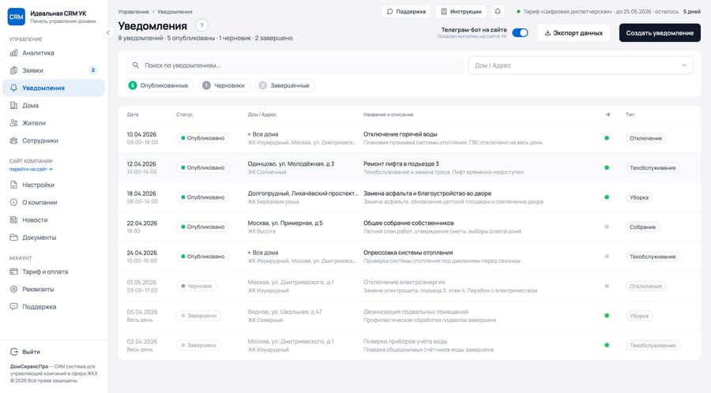Click the sidebar Поддержка chat icon
This screenshot has width=711, height=393.
13,306
